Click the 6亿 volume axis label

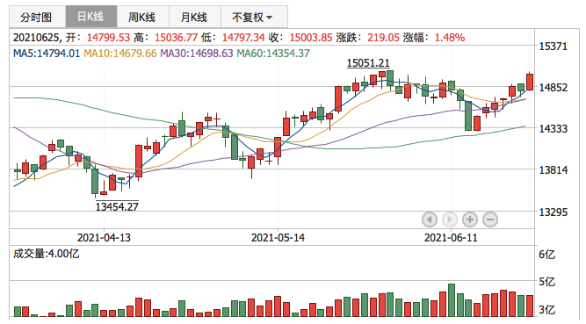click(x=546, y=255)
